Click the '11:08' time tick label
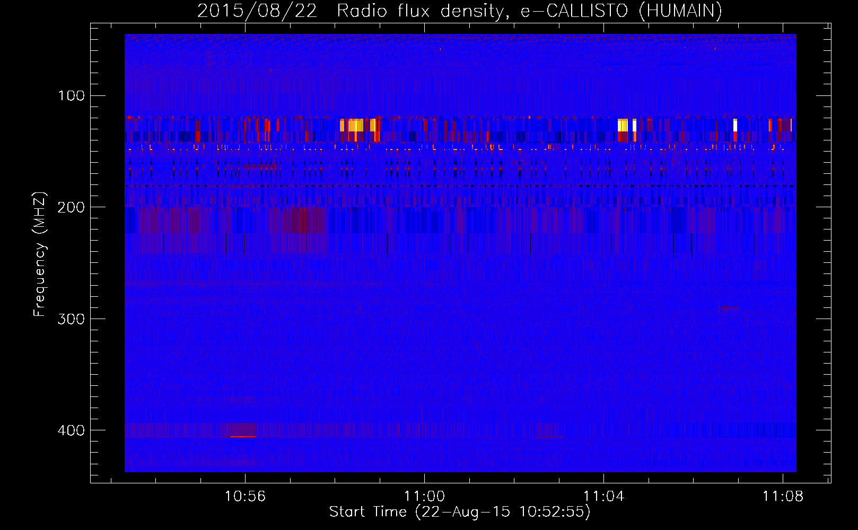The image size is (858, 530). pyautogui.click(x=783, y=497)
